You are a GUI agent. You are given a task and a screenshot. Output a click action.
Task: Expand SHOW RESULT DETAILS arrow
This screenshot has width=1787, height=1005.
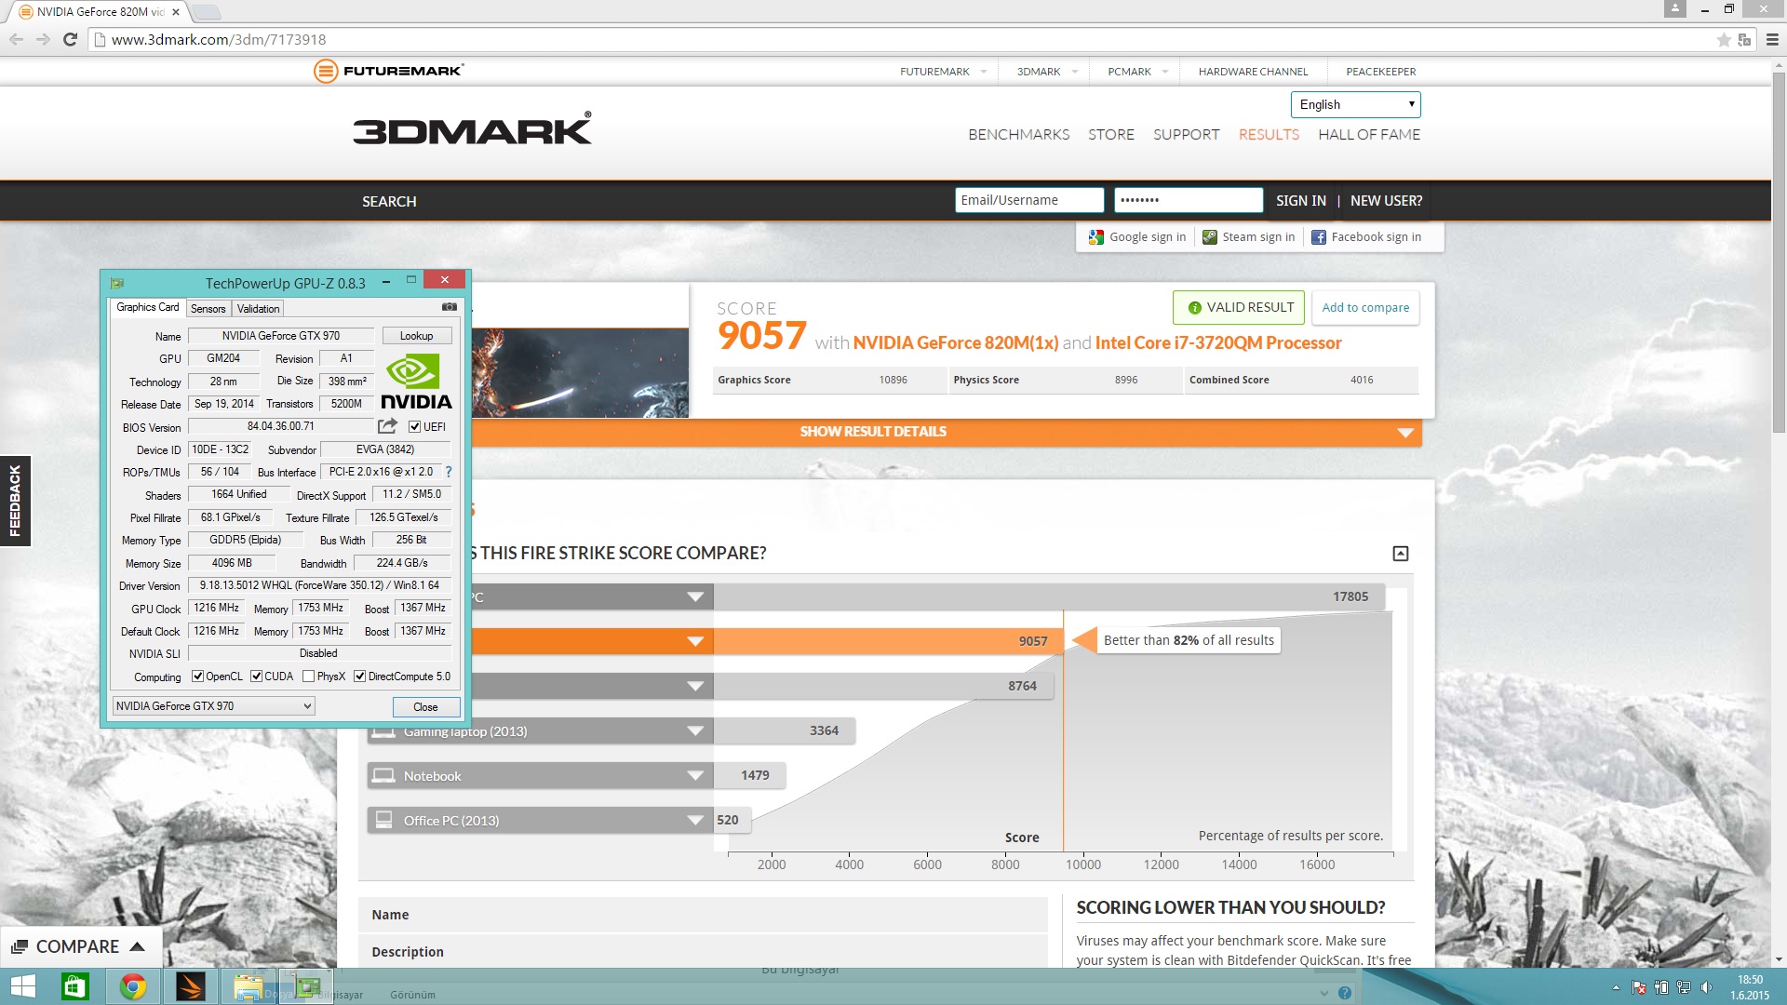click(x=1405, y=433)
